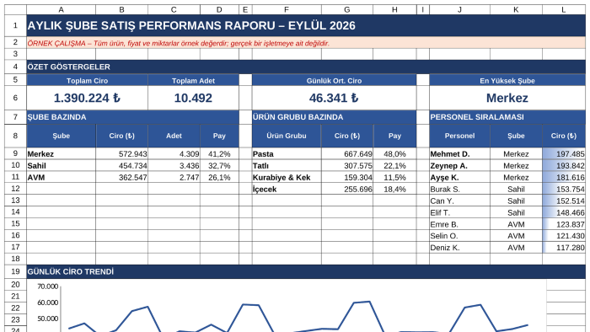
Task: Select the 'Mehmet D.' personnel cell
Action: point(459,153)
